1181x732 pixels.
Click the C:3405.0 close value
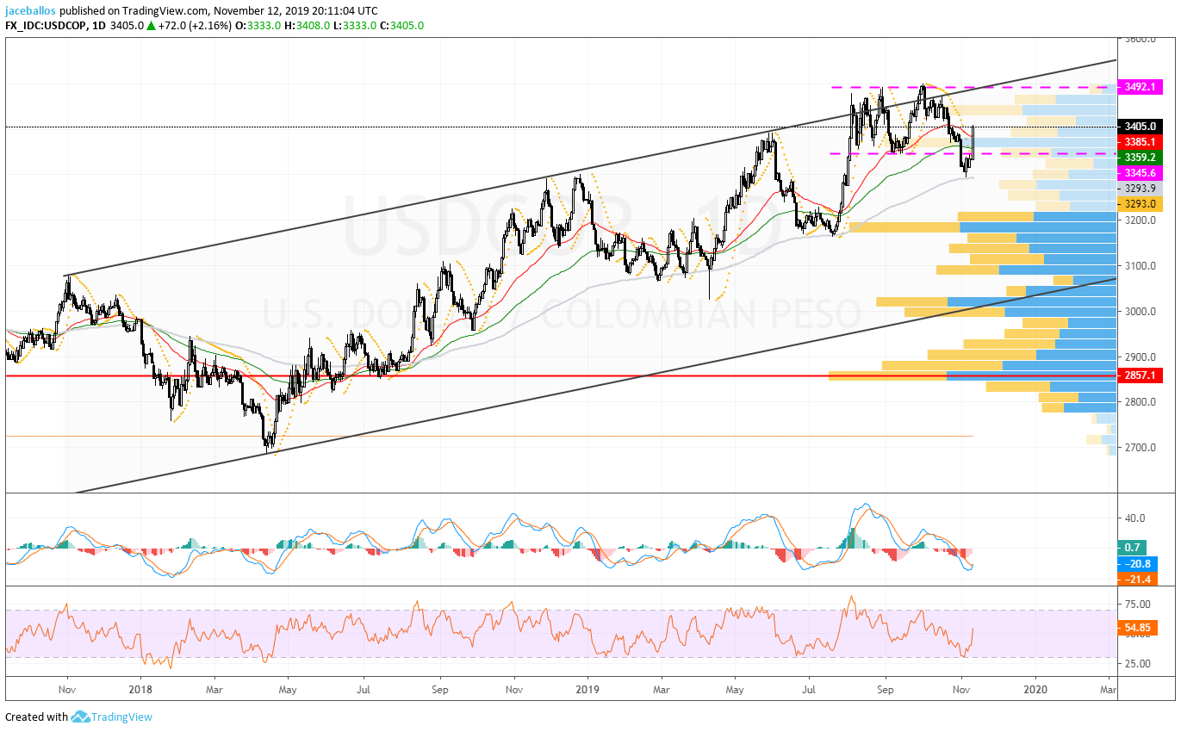[402, 26]
